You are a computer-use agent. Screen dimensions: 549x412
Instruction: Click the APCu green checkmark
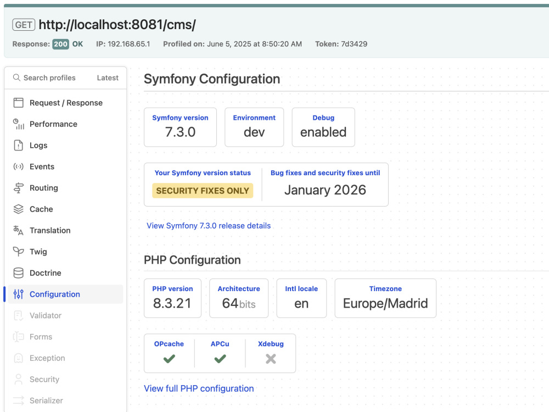[220, 359]
